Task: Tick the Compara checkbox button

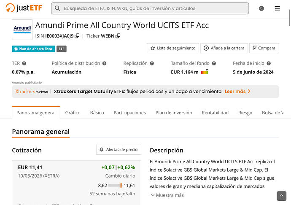Action: point(264,48)
